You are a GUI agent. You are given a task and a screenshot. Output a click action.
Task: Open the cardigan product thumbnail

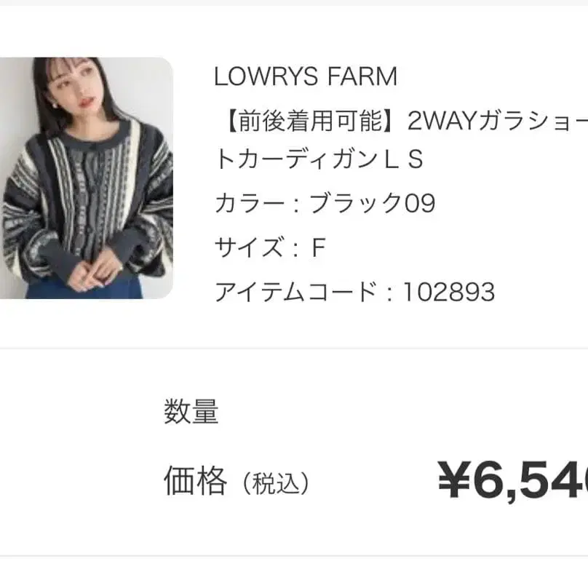[86, 178]
